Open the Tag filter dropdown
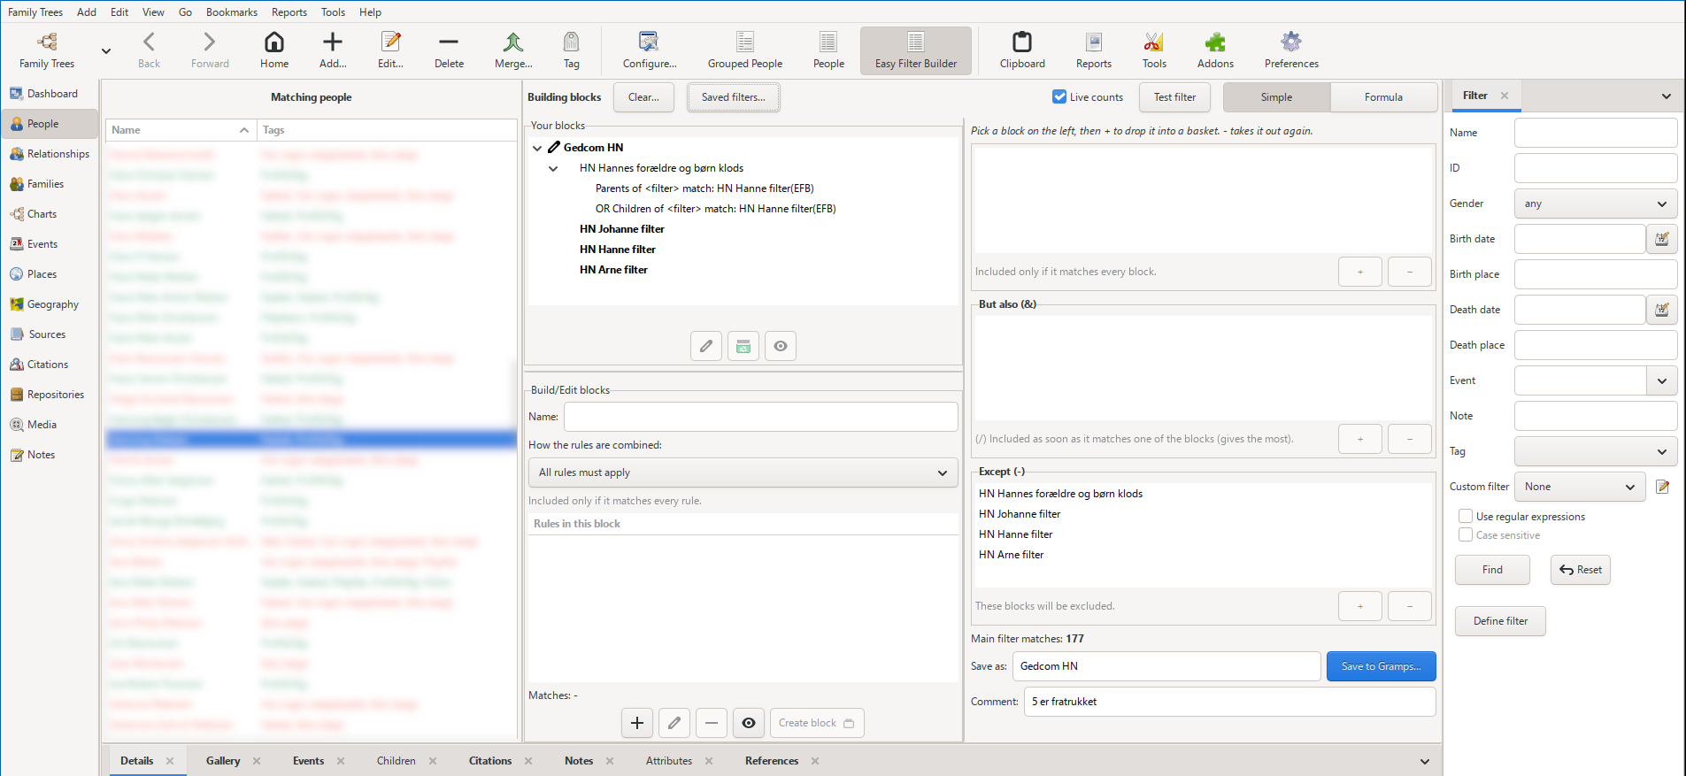The image size is (1686, 776). [1595, 451]
